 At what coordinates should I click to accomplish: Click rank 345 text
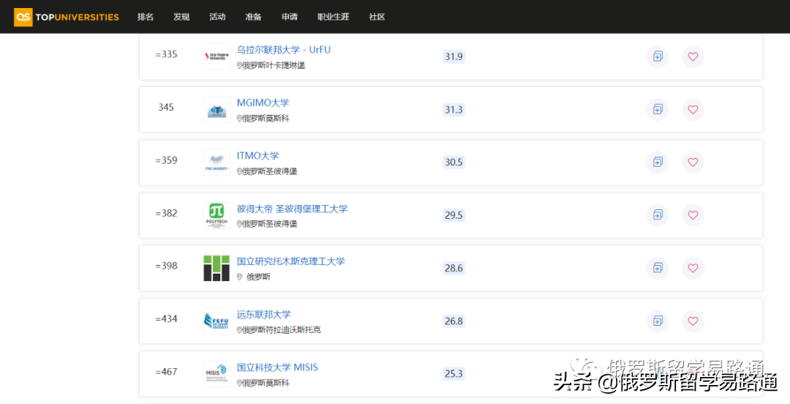coord(166,107)
